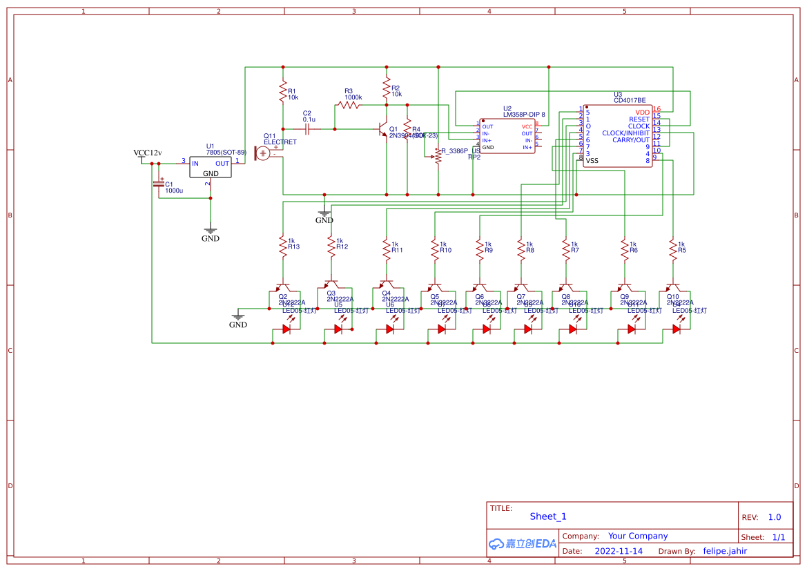Select the Your Company field
The image size is (807, 571).
pos(637,536)
